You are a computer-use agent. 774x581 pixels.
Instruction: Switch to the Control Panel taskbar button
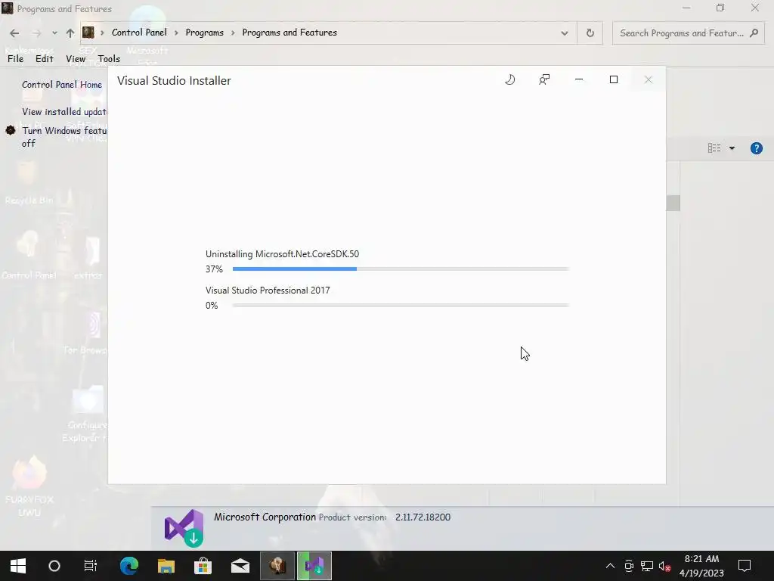[277, 566]
